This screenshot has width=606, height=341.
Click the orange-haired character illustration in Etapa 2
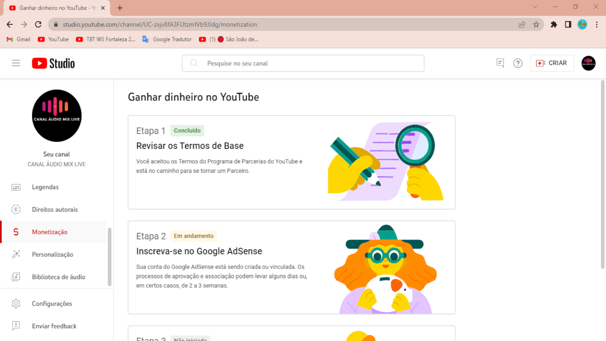pos(386,269)
